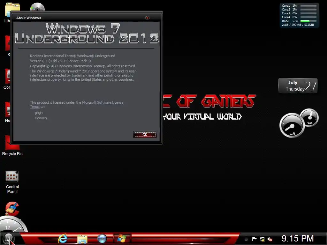Click the 9:15 PM taskbar clock
Screen dimensions: 327x245
coord(298,239)
